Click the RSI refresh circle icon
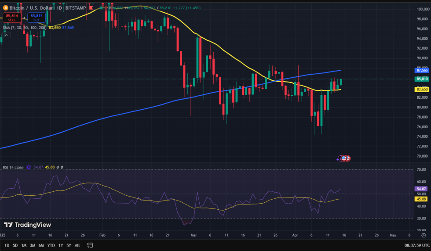 (29, 167)
